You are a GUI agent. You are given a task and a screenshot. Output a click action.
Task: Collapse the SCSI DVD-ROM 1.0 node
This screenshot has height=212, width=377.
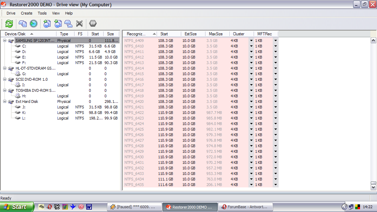5,79
